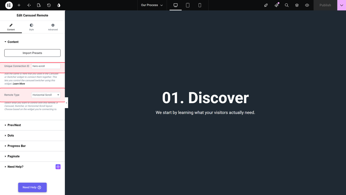Click the rocket launch icon
The height and width of the screenshot is (195, 346).
coord(266,5)
